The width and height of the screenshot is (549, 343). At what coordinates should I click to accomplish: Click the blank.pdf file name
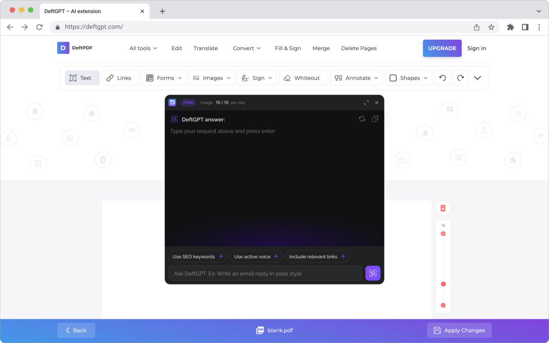(x=280, y=330)
